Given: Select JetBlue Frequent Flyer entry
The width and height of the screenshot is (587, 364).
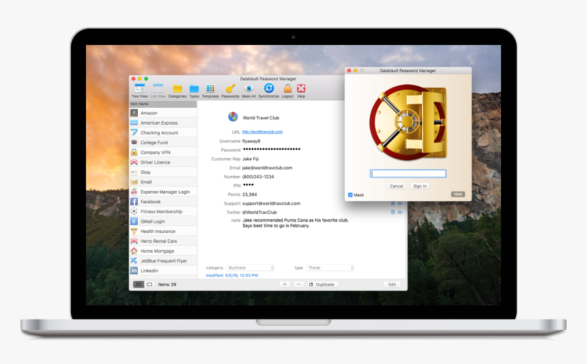Looking at the screenshot, I should [x=163, y=261].
